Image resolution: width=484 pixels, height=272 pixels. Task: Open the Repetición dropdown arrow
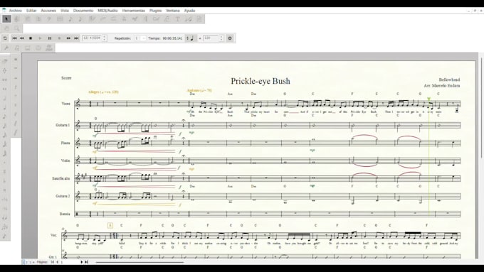click(143, 38)
